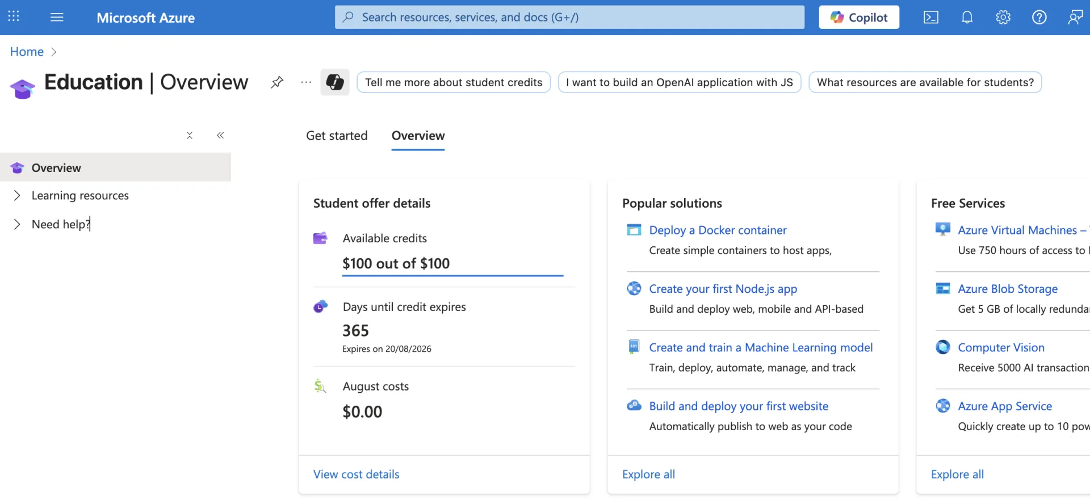
Task: Open the more options ellipsis
Action: coord(306,82)
